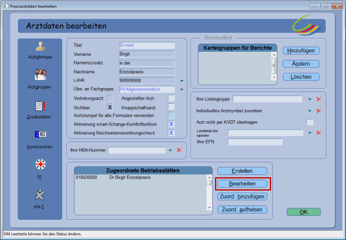Open the IV sidebar icon
346x240 pixels.
click(x=40, y=165)
